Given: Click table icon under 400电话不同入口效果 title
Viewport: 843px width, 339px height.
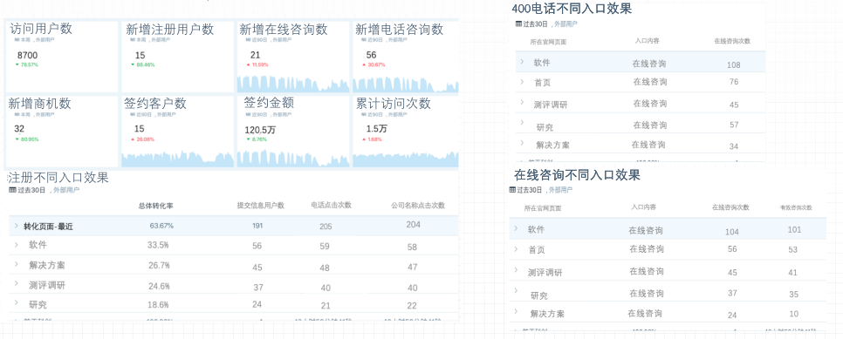Looking at the screenshot, I should tap(518, 24).
